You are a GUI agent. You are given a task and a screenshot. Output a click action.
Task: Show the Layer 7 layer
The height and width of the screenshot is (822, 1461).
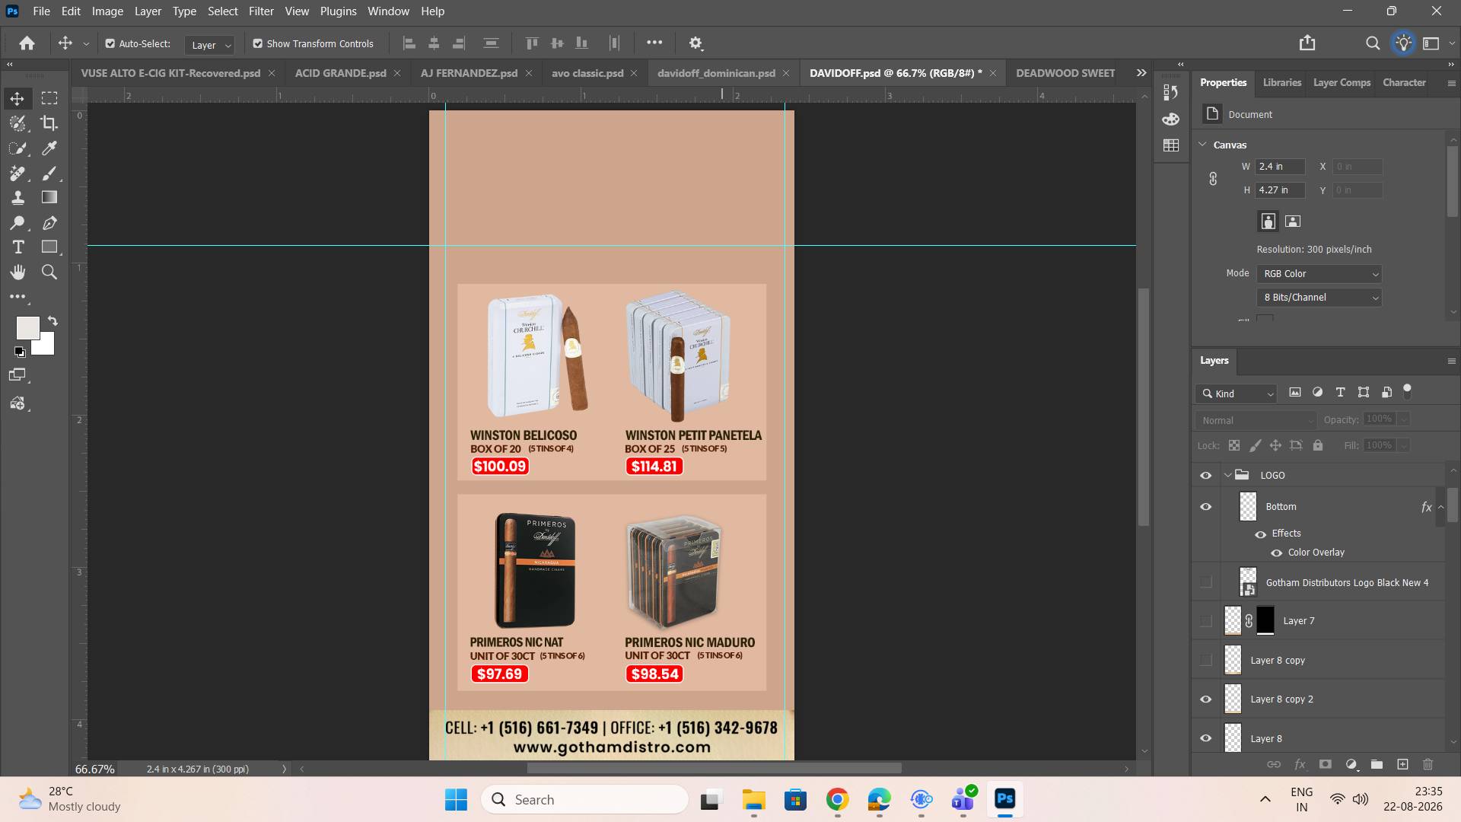1206,621
